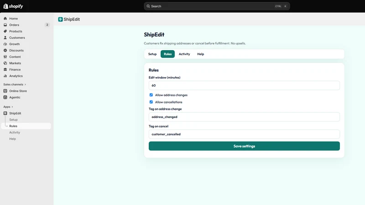Open the Activity tab

184,54
